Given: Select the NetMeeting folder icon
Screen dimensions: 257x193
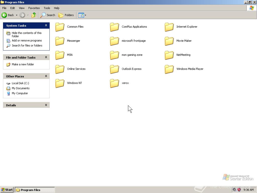Looking at the screenshot, I should coord(169,55).
